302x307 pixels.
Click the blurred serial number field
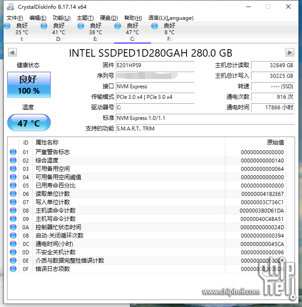tap(155, 76)
